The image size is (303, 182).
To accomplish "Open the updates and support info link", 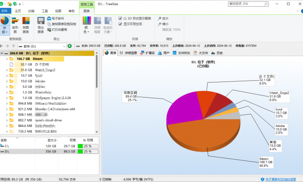I will (281, 179).
